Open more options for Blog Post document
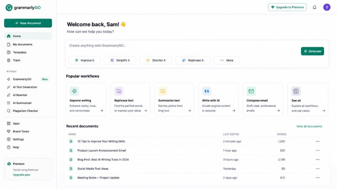 [318, 160]
